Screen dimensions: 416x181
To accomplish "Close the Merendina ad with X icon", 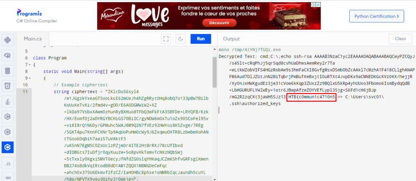I will pos(318,5).
